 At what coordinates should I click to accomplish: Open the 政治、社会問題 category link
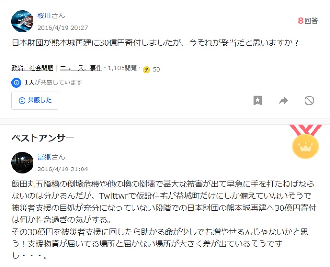(x=33, y=68)
